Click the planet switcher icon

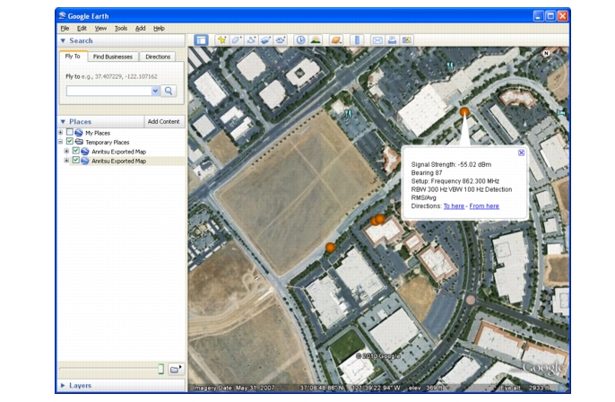pyautogui.click(x=336, y=40)
